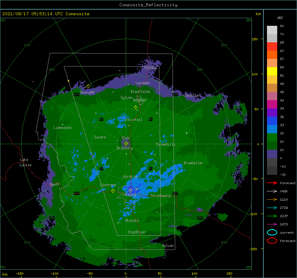Click the Okotoks town label
This screenshot has width=297, height=278.
tap(132, 220)
